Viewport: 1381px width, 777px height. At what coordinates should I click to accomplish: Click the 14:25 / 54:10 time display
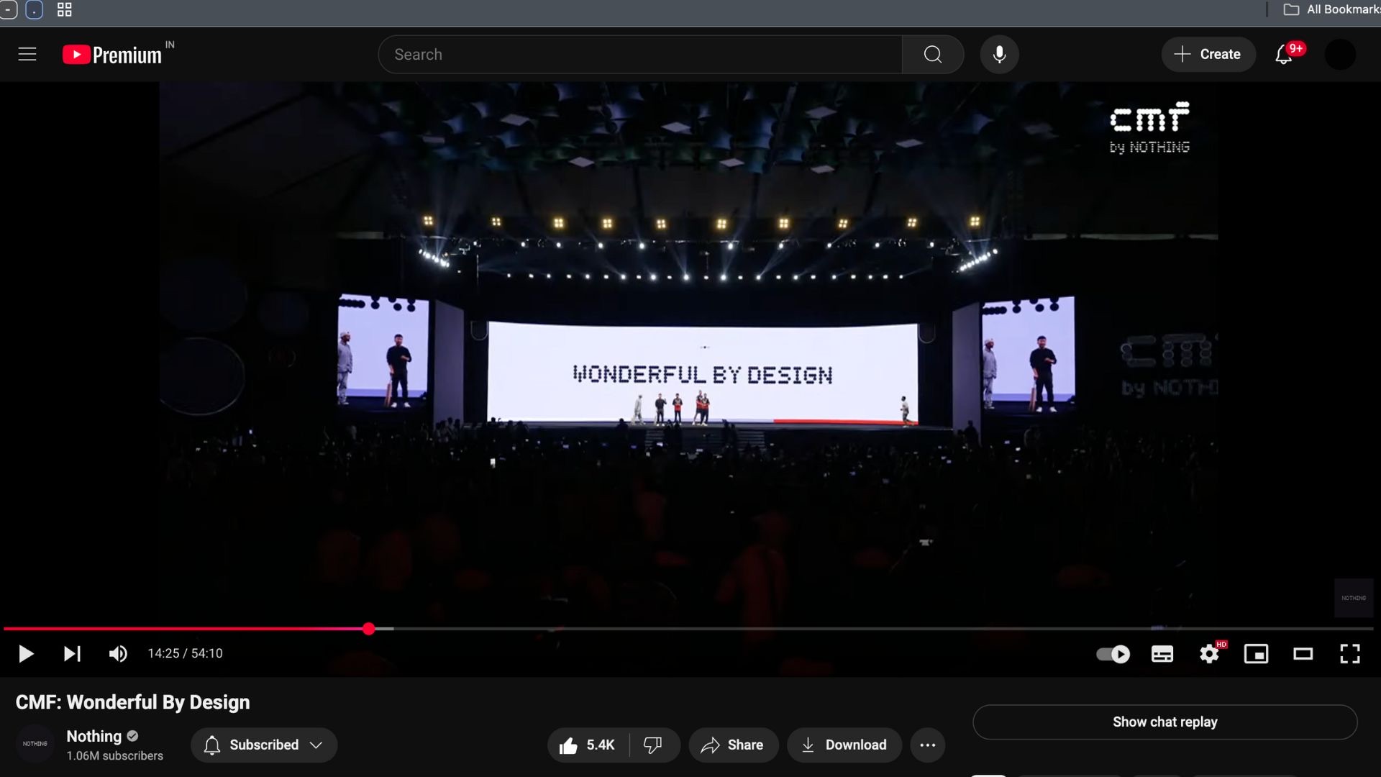pyautogui.click(x=186, y=653)
